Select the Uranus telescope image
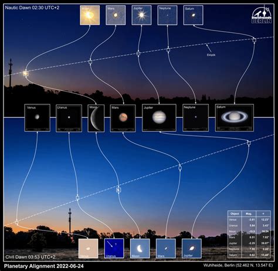This screenshot has width=278, height=271. point(69,118)
